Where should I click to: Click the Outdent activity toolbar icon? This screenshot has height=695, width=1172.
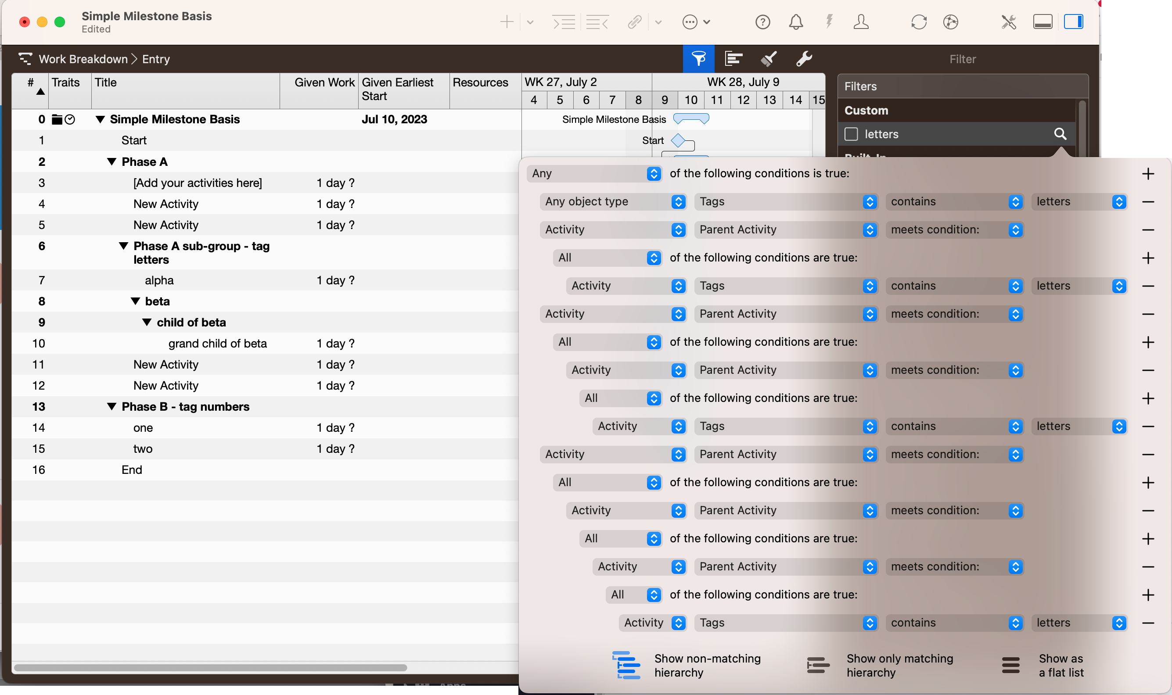597,22
